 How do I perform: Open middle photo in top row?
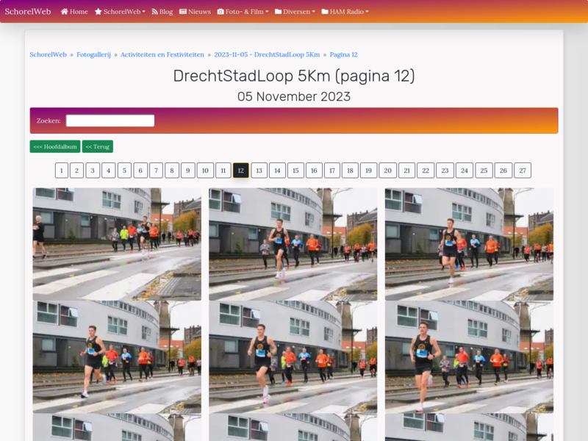point(293,244)
